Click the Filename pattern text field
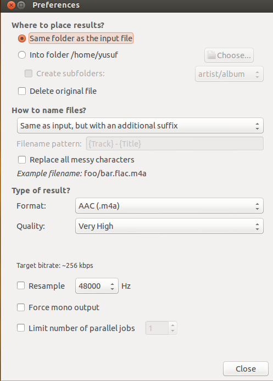Screen dimensions: 273x381 tap(175, 144)
